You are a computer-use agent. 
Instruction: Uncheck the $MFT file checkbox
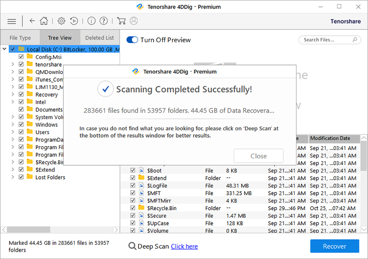click(133, 193)
